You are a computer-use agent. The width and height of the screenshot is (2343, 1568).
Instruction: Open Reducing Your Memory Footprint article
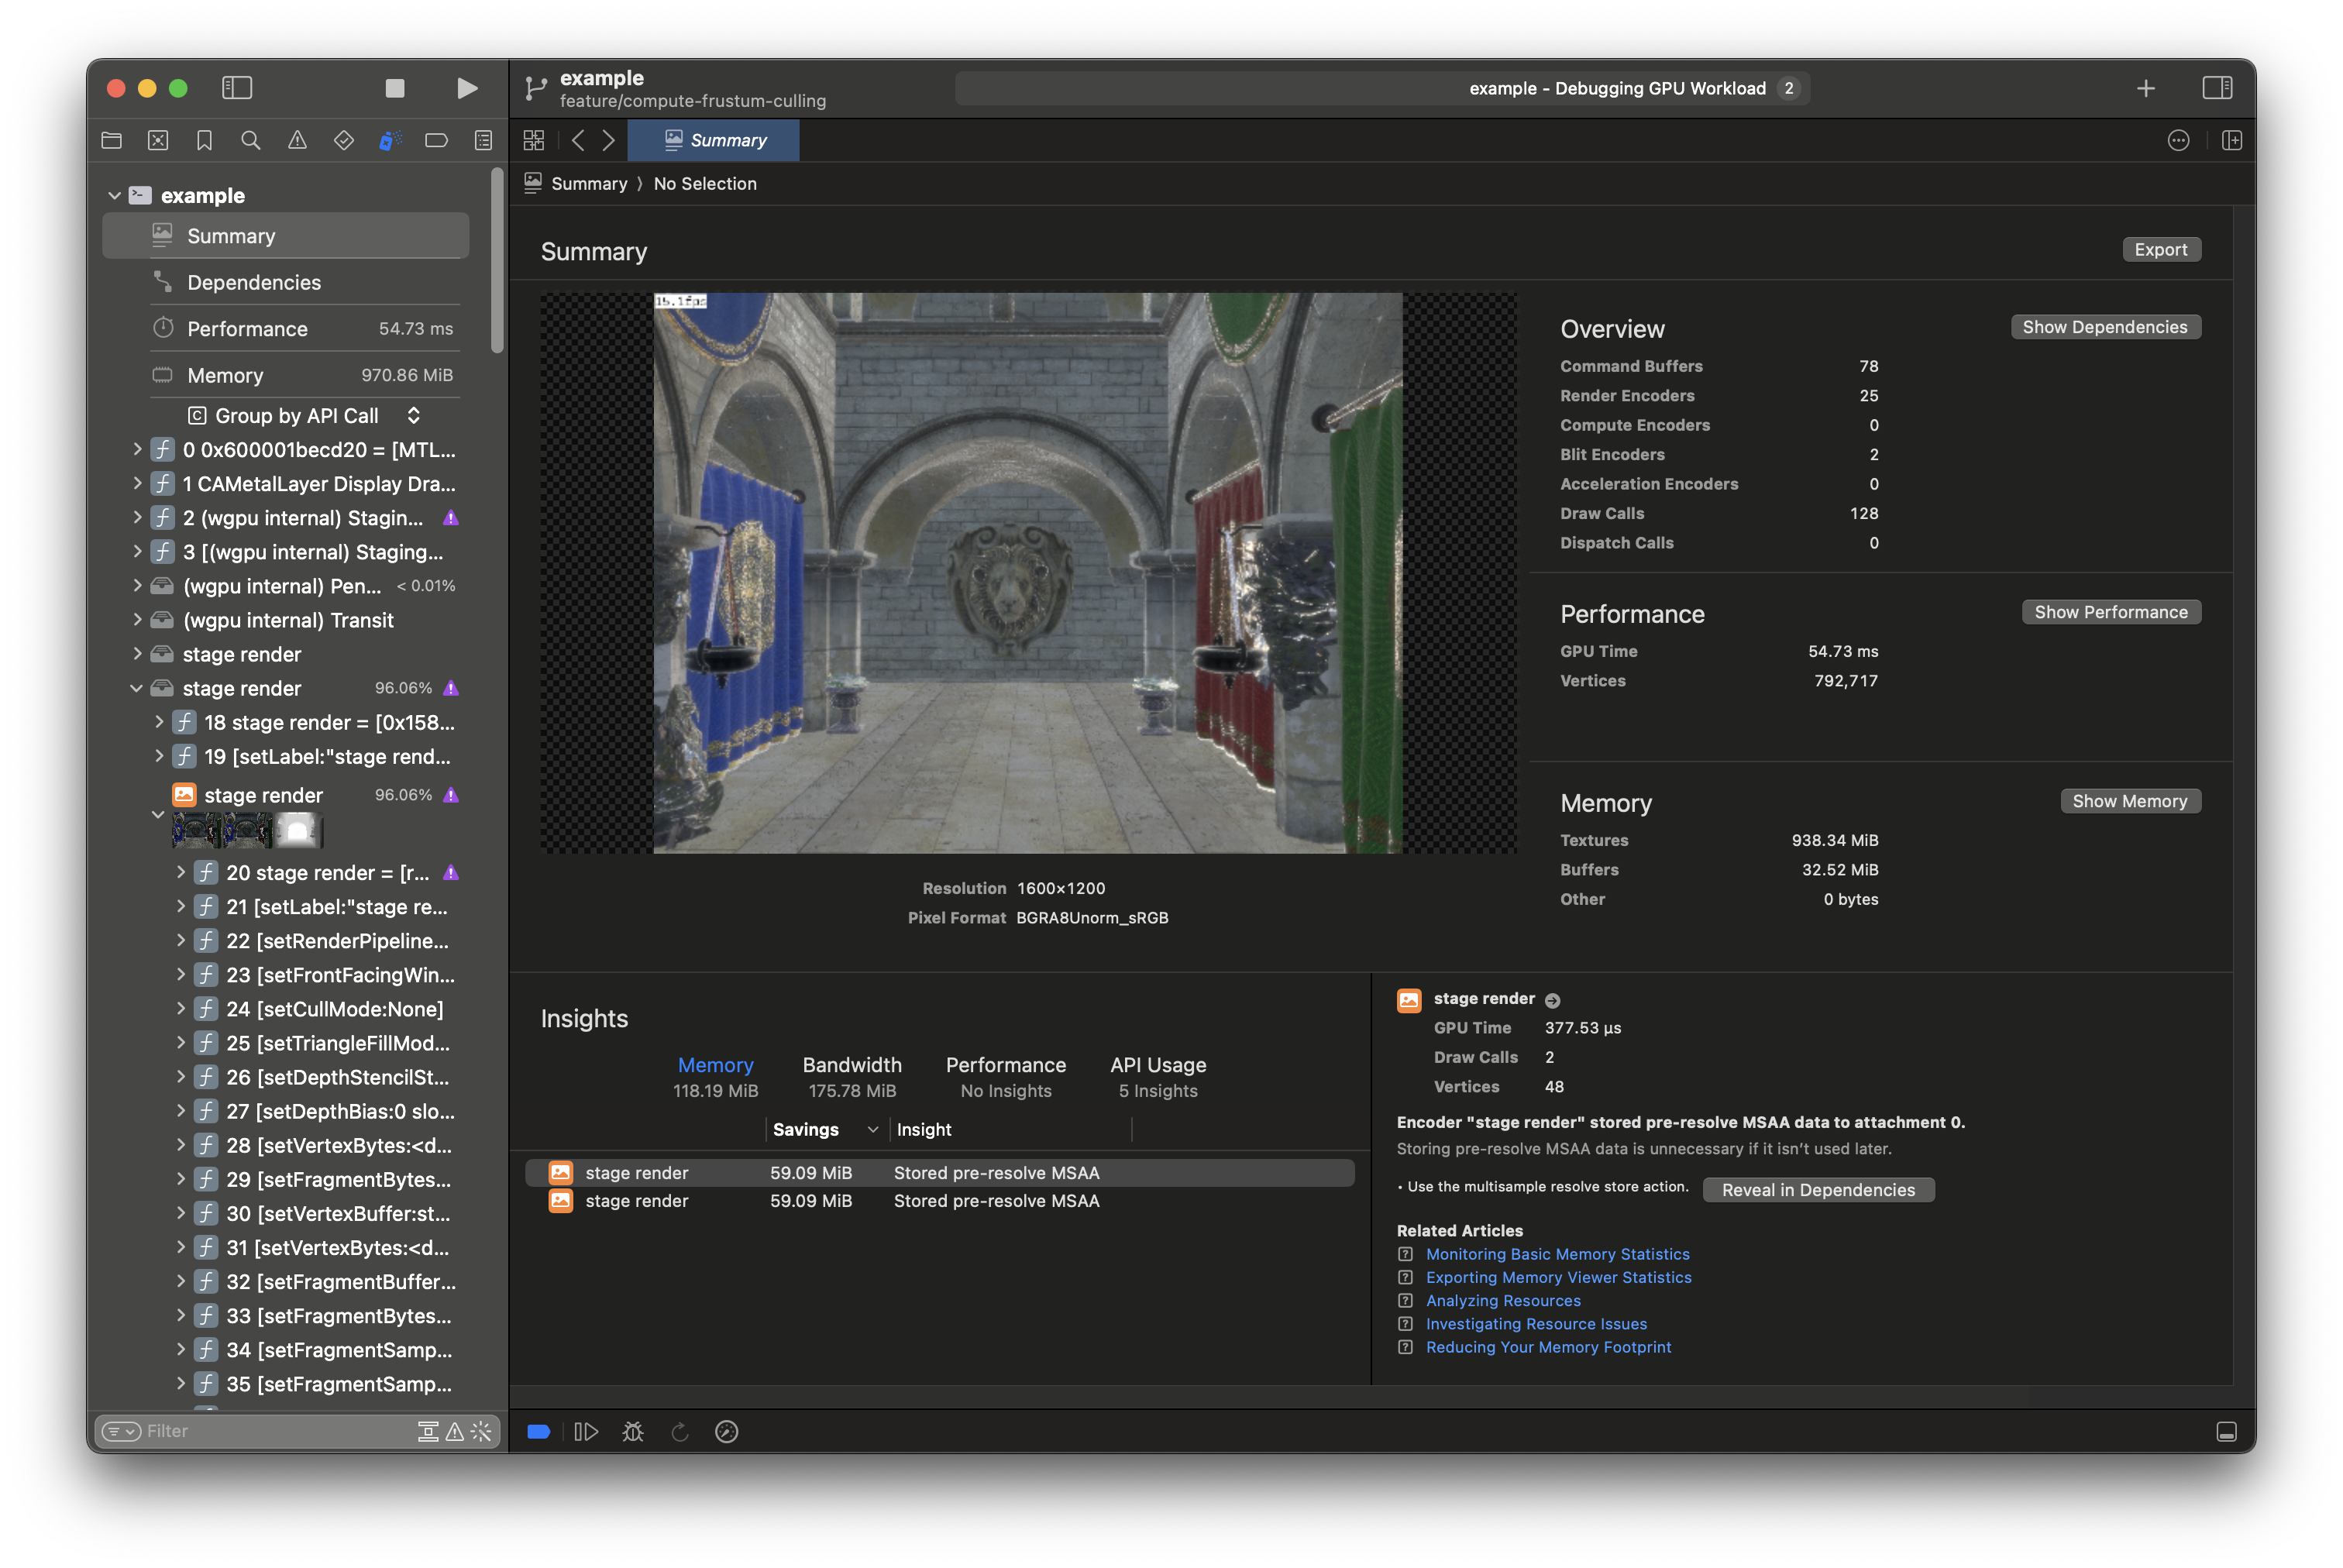pyautogui.click(x=1548, y=1347)
